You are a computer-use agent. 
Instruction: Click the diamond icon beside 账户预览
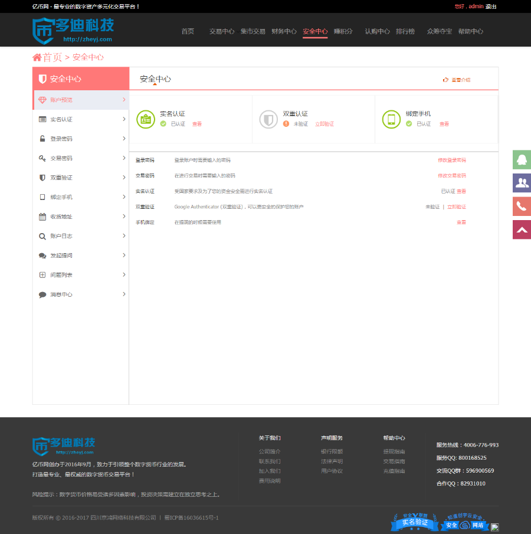pyautogui.click(x=42, y=100)
